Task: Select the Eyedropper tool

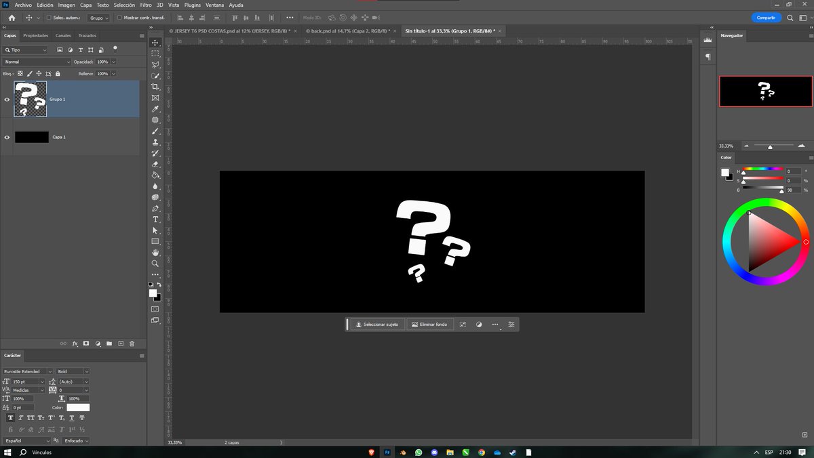Action: click(x=155, y=109)
